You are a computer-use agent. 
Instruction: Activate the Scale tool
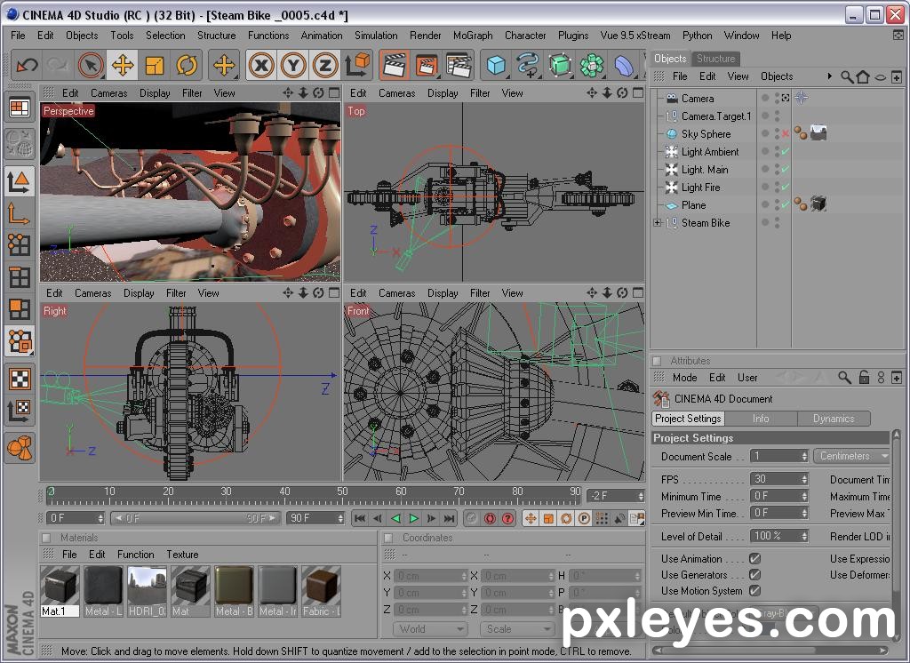point(155,65)
